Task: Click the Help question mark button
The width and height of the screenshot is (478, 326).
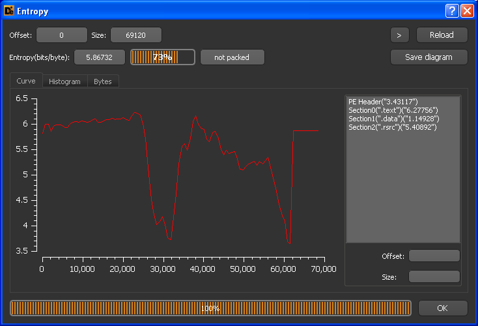Action: point(452,11)
